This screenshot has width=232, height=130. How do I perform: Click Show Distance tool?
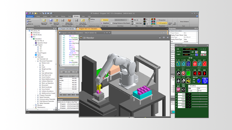tap(183, 22)
